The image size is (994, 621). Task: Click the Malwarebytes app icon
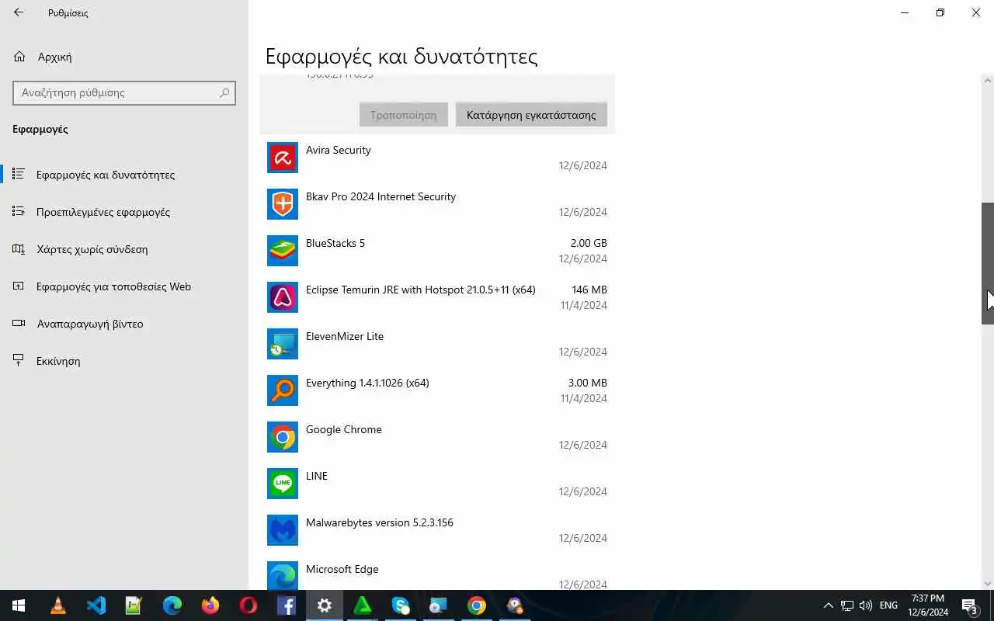(283, 530)
